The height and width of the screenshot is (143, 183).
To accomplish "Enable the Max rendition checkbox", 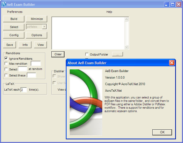I will pyautogui.click(x=6, y=64).
